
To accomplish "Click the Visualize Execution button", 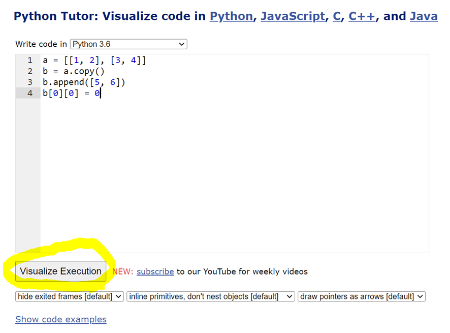I will click(60, 271).
